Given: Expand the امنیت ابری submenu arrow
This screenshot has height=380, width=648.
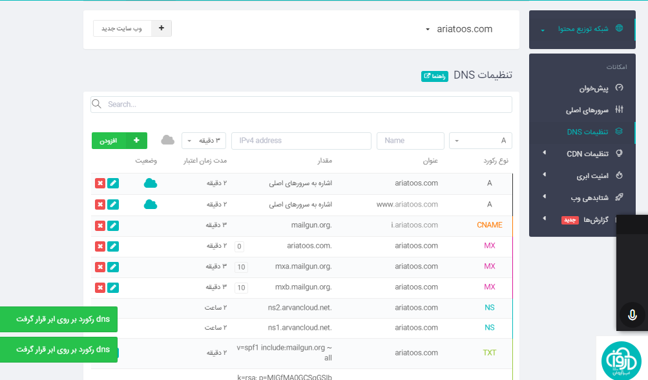Looking at the screenshot, I should point(544,175).
